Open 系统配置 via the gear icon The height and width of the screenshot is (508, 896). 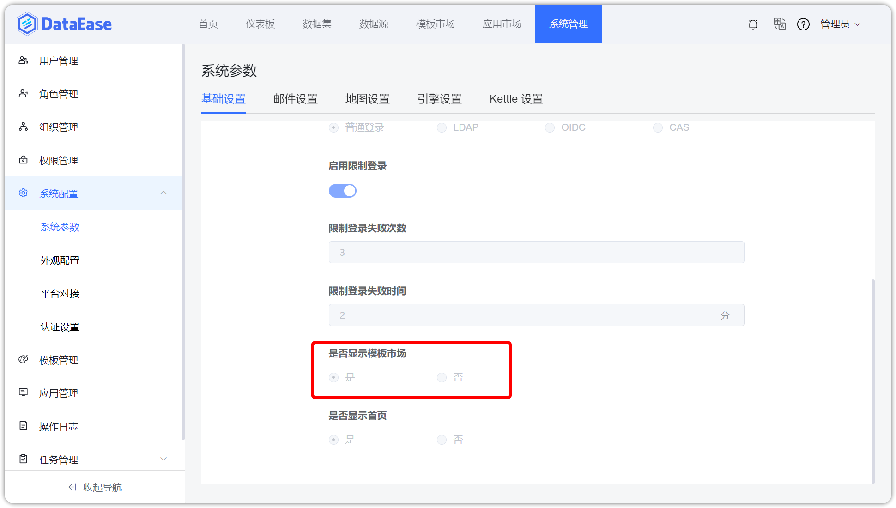(x=23, y=193)
